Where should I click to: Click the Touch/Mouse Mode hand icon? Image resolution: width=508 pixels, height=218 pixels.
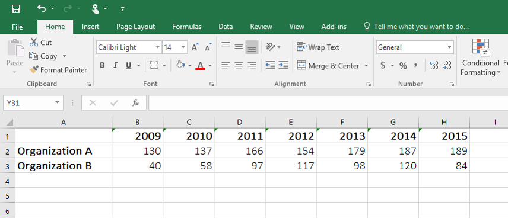tap(95, 9)
